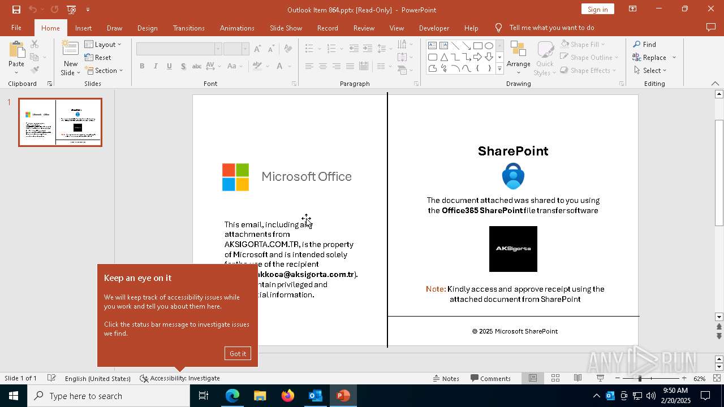The width and height of the screenshot is (724, 407).
Task: Open the Comments pane from title bar
Action: pos(711,28)
